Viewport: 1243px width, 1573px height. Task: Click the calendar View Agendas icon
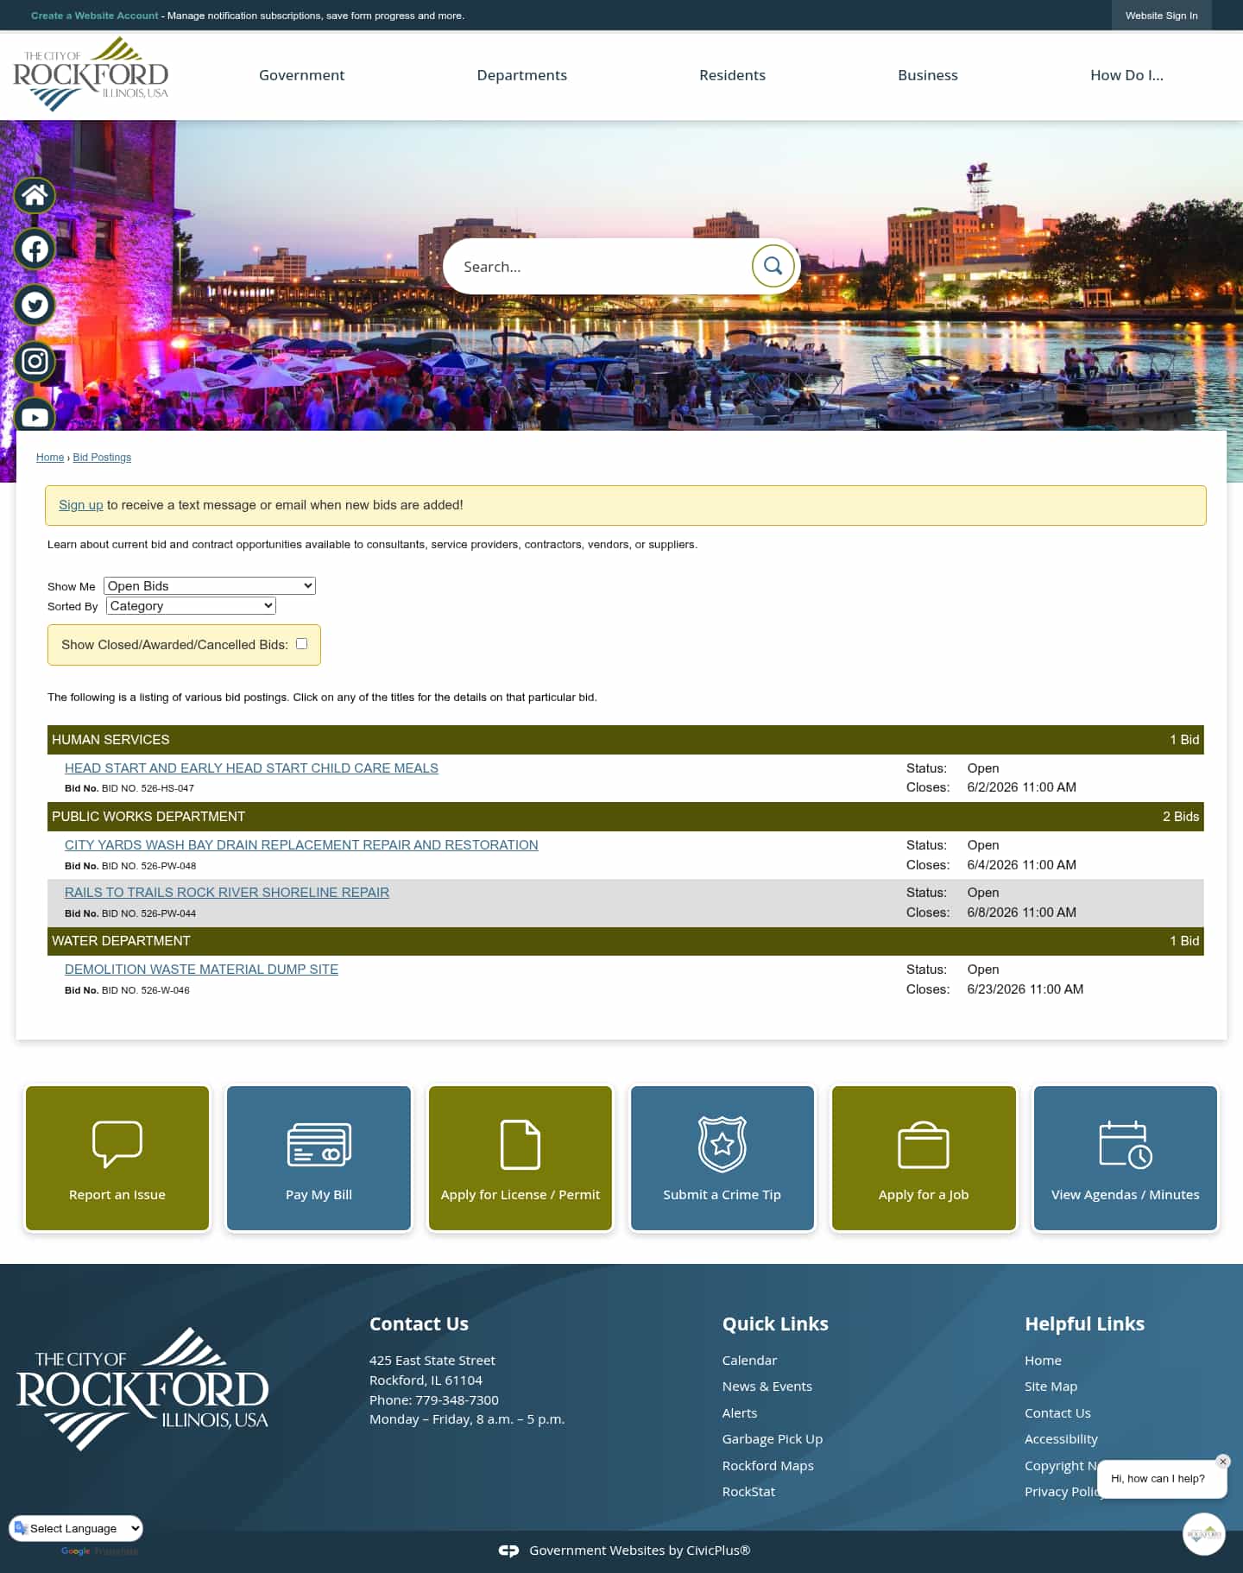pos(1126,1145)
